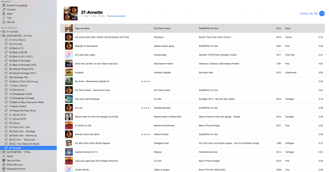
Task: Click the album art for Warum hast du nicht nein gesagt
Action: click(x=69, y=117)
